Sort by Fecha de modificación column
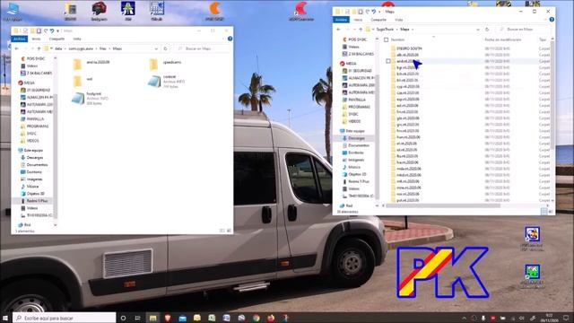The width and height of the screenshot is (574, 323). pyautogui.click(x=502, y=39)
